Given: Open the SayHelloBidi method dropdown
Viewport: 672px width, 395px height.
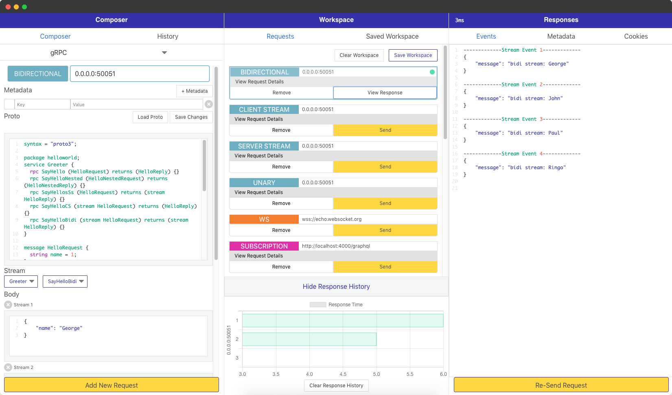Looking at the screenshot, I should [65, 282].
